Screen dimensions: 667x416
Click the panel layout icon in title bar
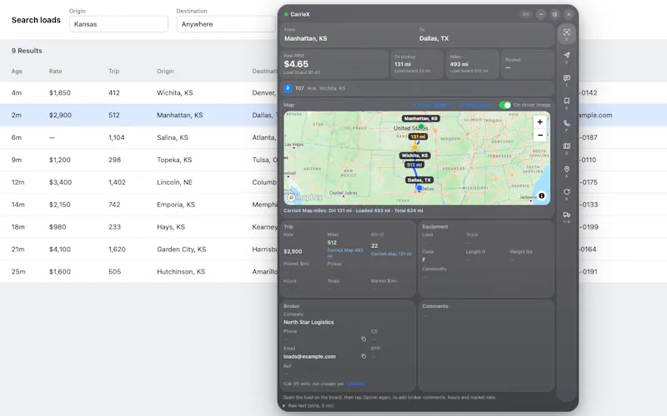(554, 14)
